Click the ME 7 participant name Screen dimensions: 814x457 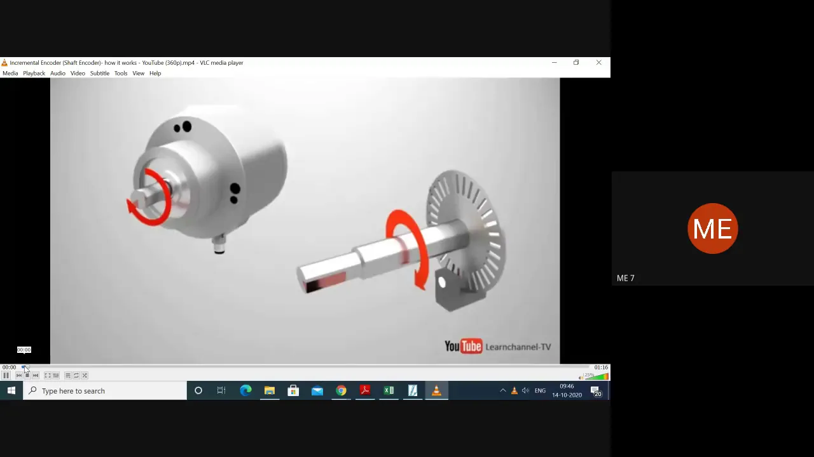click(x=626, y=278)
